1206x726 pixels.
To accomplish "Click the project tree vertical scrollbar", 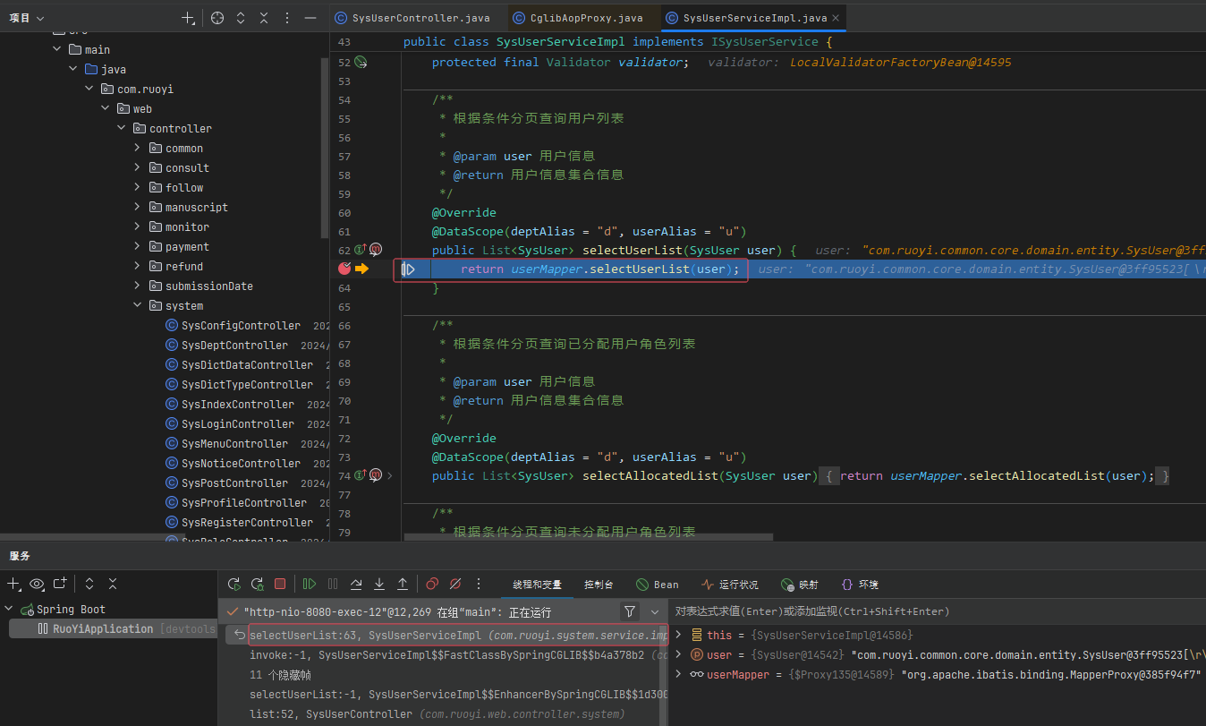I will (x=325, y=148).
